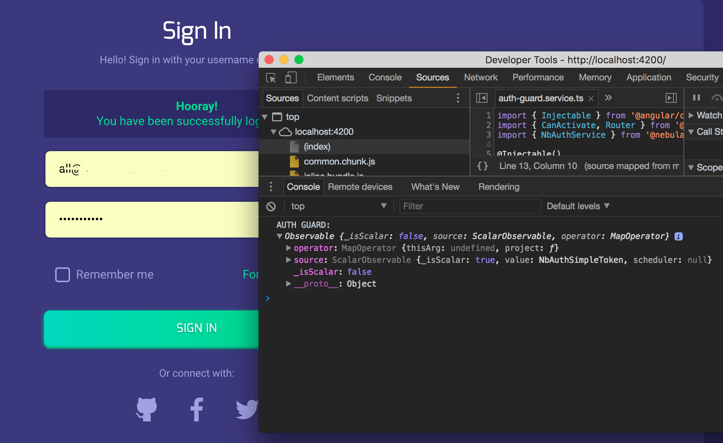The width and height of the screenshot is (723, 443).
Task: Open the Rendering drawer tab
Action: pyautogui.click(x=499, y=187)
